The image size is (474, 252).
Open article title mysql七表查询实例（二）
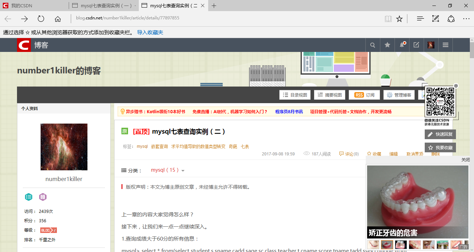pyautogui.click(x=189, y=132)
